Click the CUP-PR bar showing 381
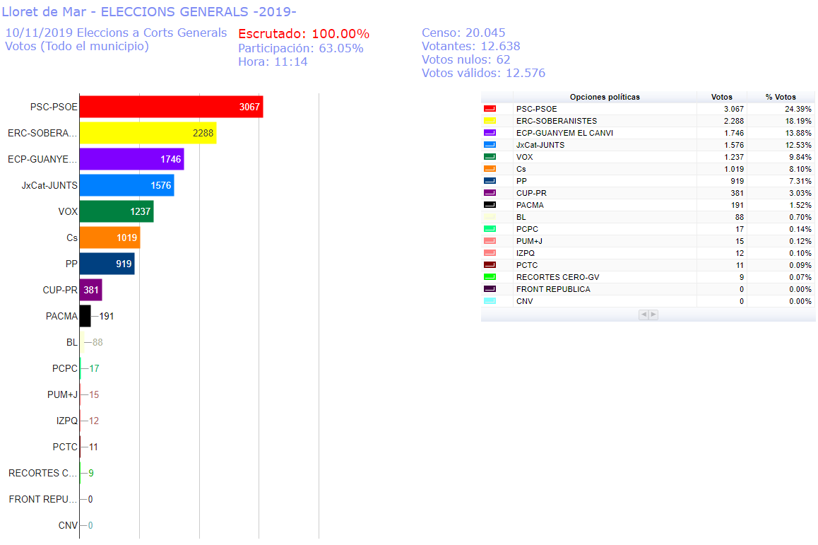Viewport: 818px width, 545px height. tap(90, 290)
